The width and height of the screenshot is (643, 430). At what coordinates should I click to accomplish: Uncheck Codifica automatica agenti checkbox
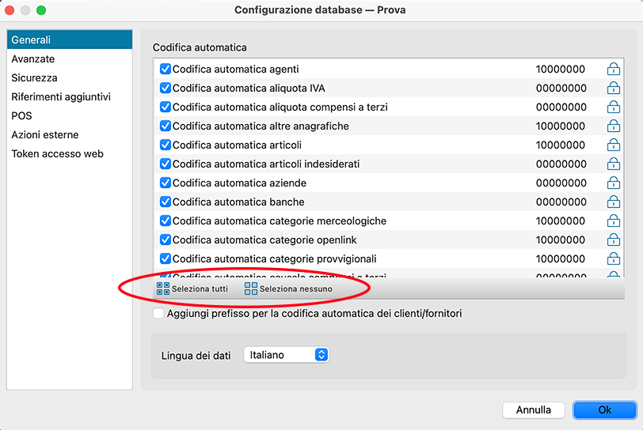[166, 70]
